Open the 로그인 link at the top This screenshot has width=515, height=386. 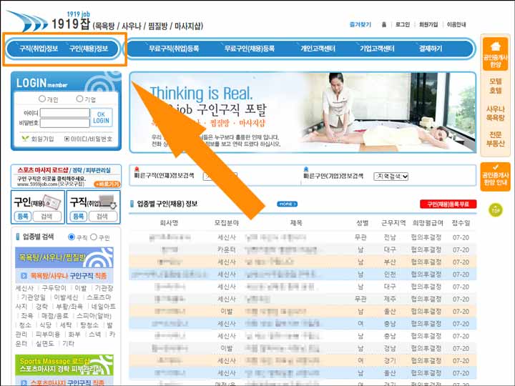pyautogui.click(x=402, y=24)
